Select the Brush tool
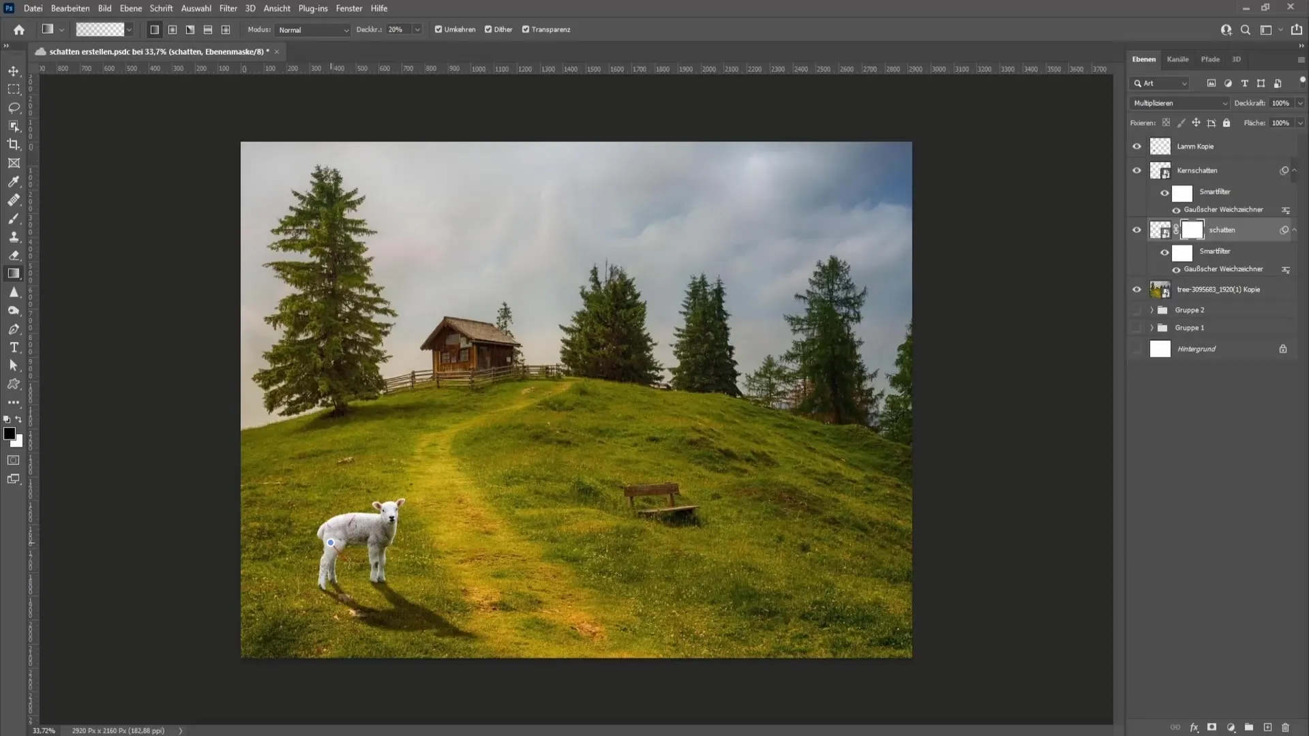The image size is (1309, 736). pos(12,218)
